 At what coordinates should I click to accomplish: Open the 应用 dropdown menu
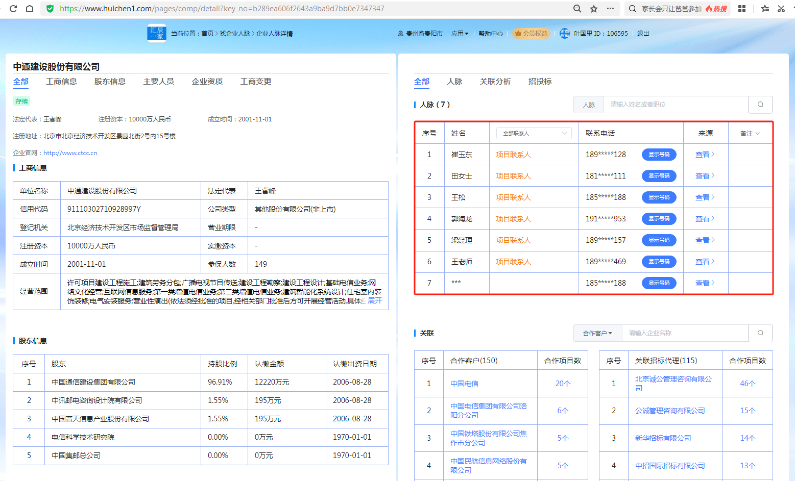click(460, 34)
